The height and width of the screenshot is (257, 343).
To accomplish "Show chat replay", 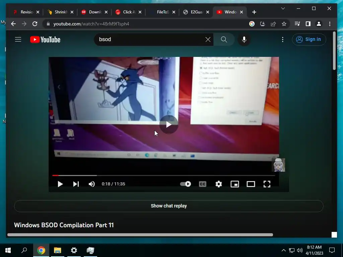I will click(x=169, y=206).
